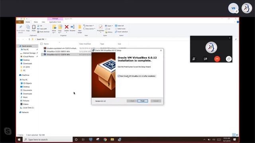Switch to the Home ribbon tab
The height and width of the screenshot is (143, 255).
27,22
